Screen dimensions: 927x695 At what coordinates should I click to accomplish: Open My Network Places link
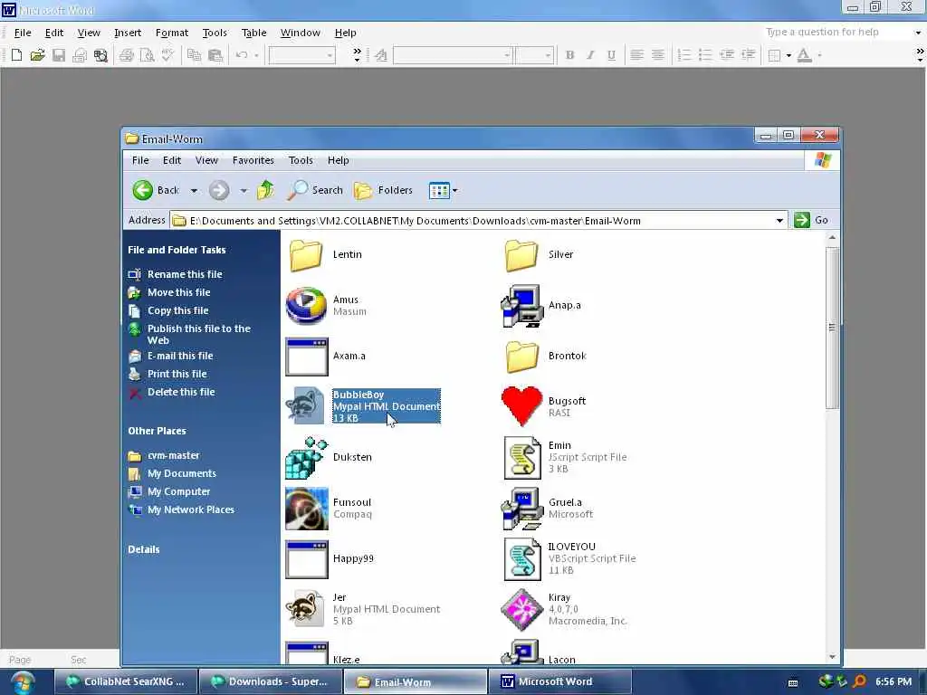pyautogui.click(x=190, y=509)
